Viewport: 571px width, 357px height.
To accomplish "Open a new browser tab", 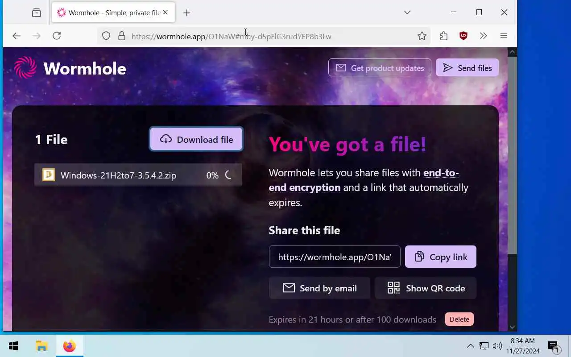I will click(187, 13).
